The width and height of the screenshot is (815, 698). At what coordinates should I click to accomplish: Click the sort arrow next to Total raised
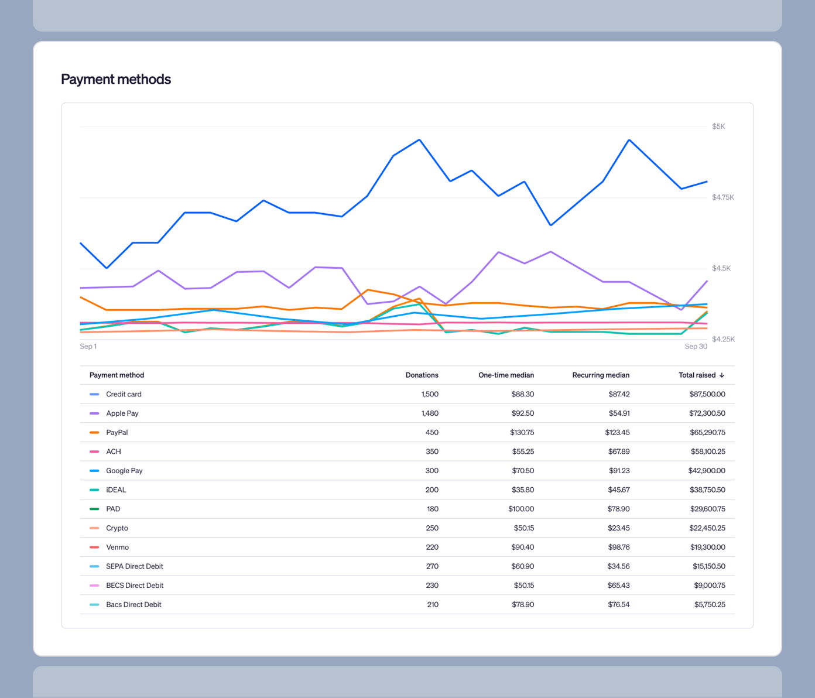(x=722, y=375)
